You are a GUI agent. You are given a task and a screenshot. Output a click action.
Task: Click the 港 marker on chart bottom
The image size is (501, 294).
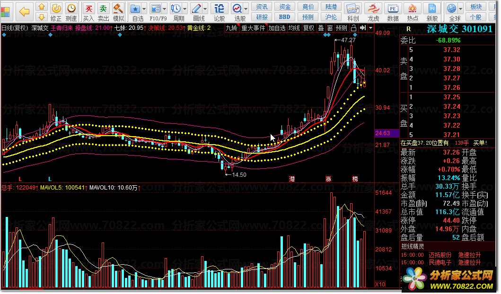tap(292, 179)
